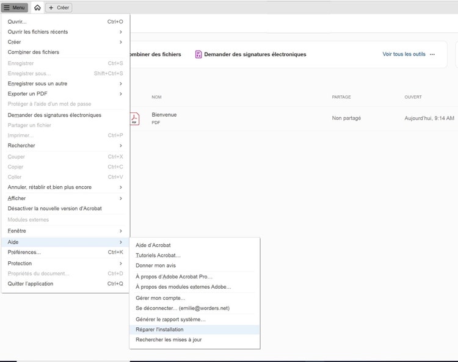Click the plus Créer button in top bar
458x362 pixels.
point(59,8)
